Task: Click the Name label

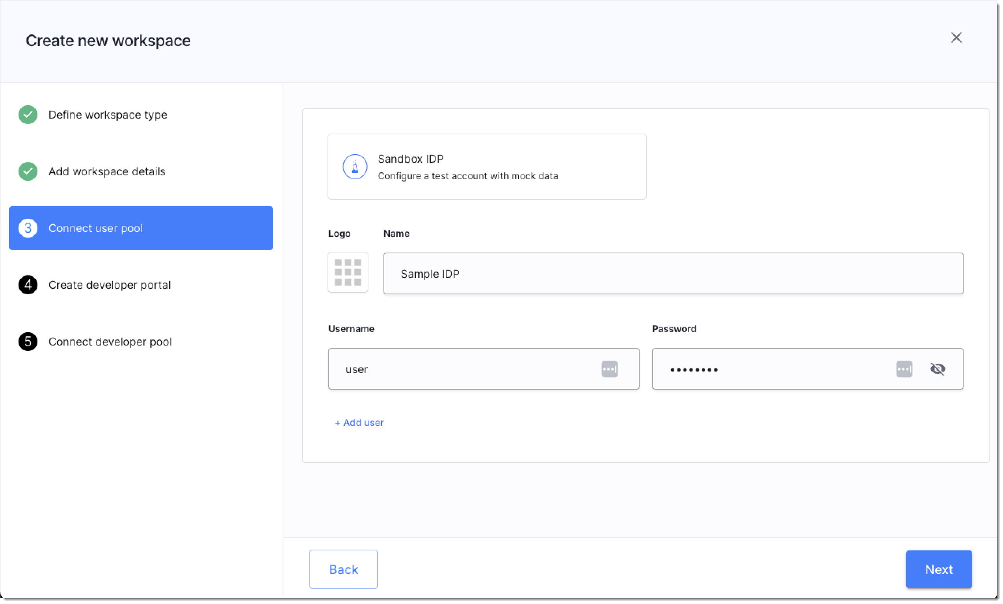Action: (396, 233)
